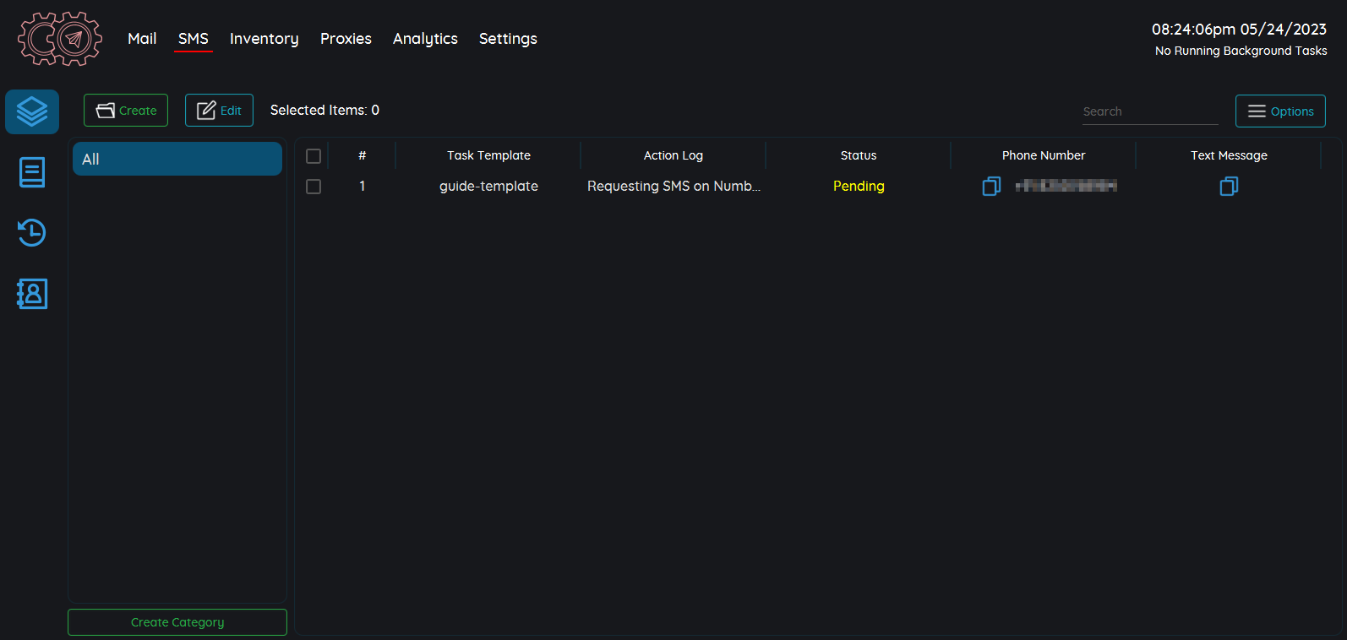This screenshot has width=1347, height=640.
Task: Tick the checkbox for row 1
Action: (x=314, y=187)
